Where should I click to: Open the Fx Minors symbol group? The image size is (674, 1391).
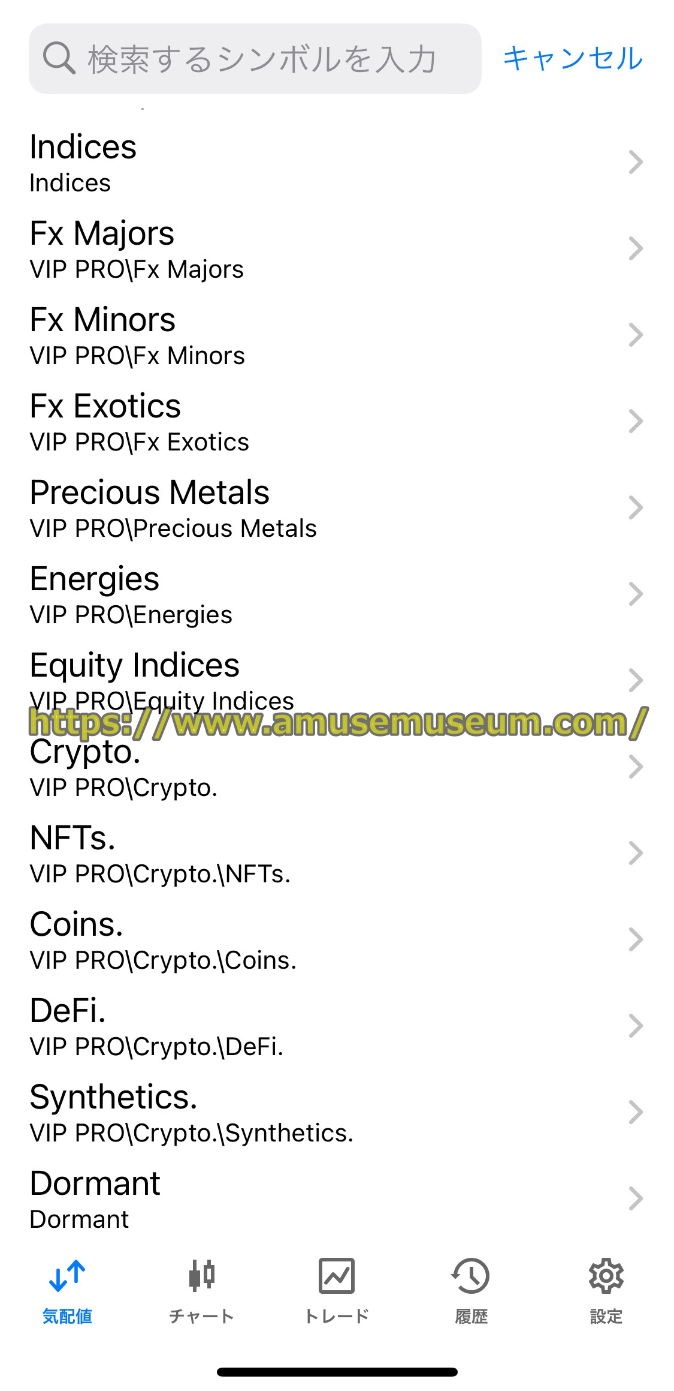(337, 335)
